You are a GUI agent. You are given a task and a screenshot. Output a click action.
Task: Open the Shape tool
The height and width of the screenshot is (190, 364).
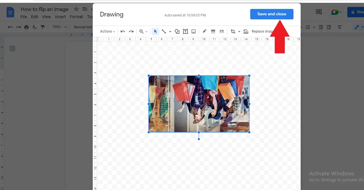[177, 31]
